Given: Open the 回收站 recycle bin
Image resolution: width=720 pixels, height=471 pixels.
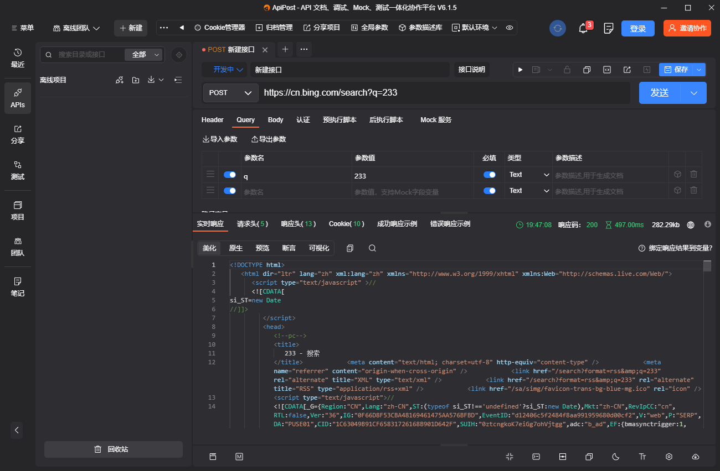Looking at the screenshot, I should [114, 449].
